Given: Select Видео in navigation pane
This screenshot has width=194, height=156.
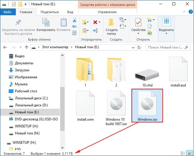Looking at the screenshot, I should coord(20,56).
